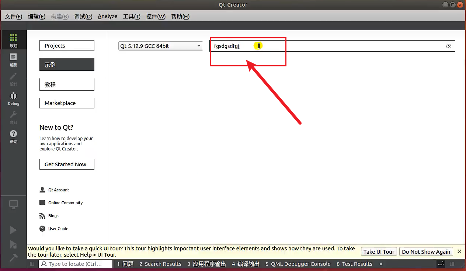Image resolution: width=466 pixels, height=271 pixels.
Task: Click Take UI Tour
Action: pos(379,251)
